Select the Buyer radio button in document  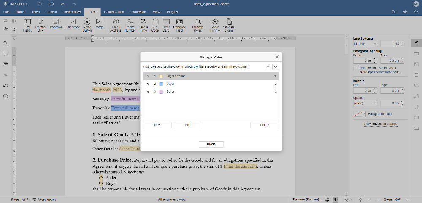(x=101, y=183)
